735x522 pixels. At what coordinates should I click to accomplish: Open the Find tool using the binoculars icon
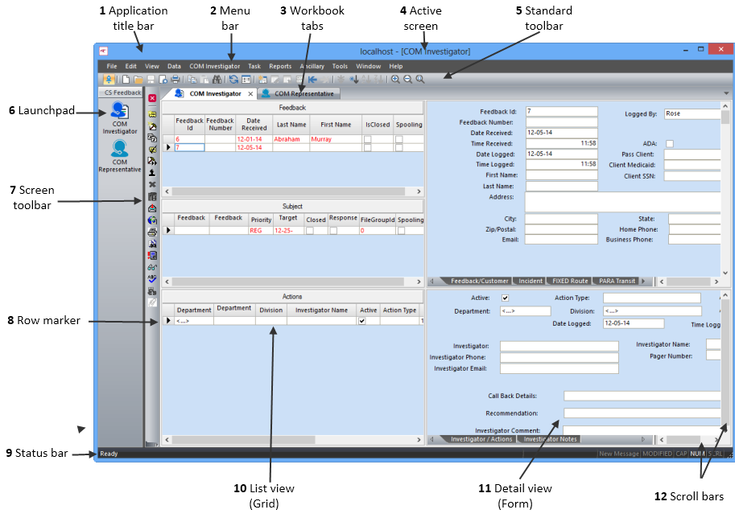click(x=216, y=79)
